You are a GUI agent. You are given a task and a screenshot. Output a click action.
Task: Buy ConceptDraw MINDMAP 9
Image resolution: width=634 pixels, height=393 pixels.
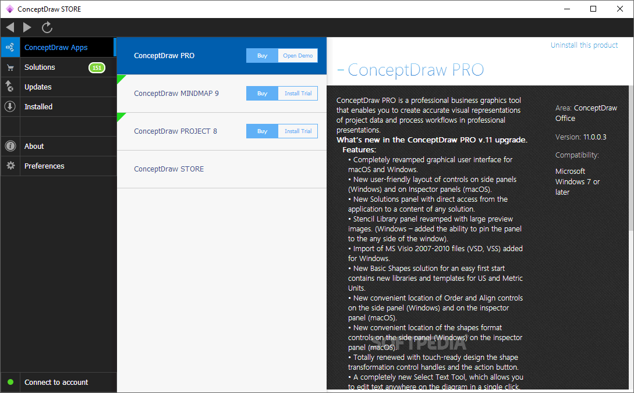[262, 93]
